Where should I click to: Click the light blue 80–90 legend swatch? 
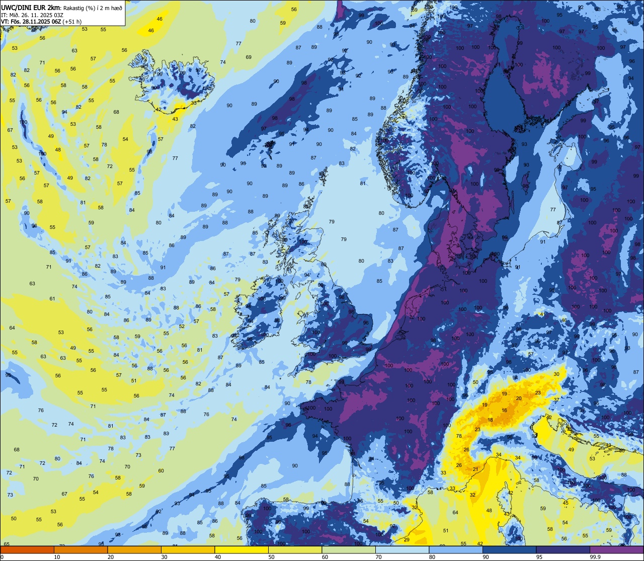pyautogui.click(x=456, y=550)
